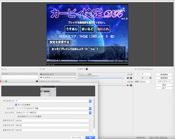175x139 pixels.
Task: Click 設定を変更する in preview
Action: (59, 42)
